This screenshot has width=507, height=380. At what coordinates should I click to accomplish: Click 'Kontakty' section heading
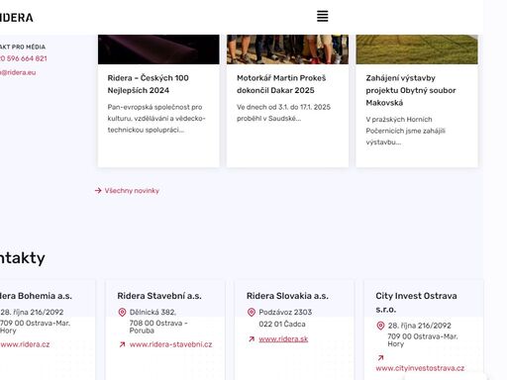click(x=23, y=258)
